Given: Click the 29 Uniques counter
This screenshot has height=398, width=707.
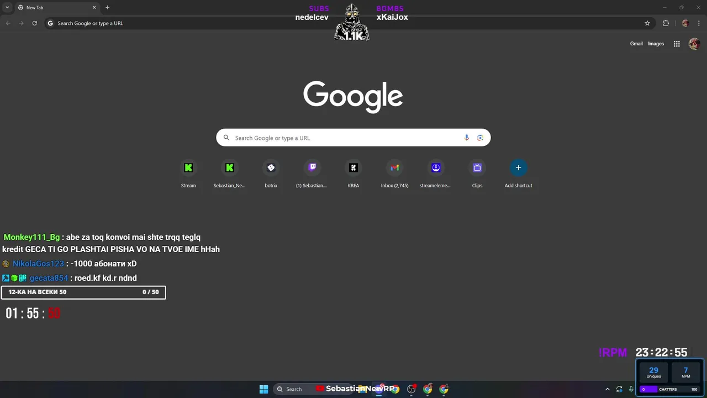Looking at the screenshot, I should (x=653, y=373).
